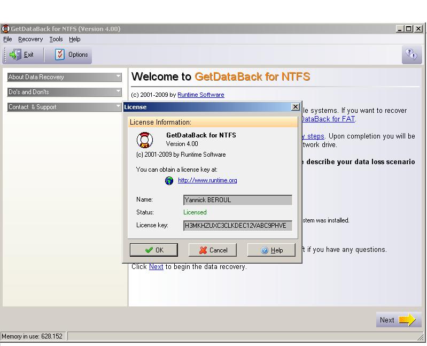Follow the DataBack for FAT link

point(329,119)
